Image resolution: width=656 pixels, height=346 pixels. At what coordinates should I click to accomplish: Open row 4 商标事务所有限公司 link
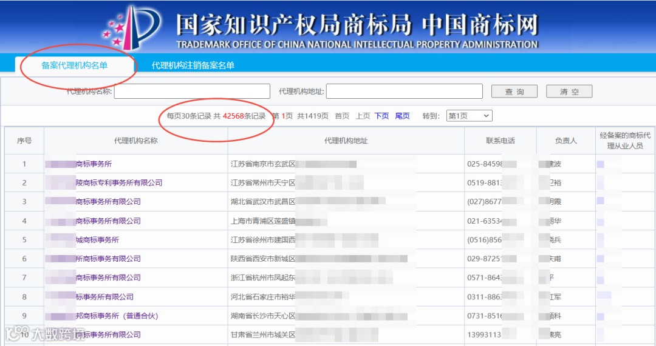point(108,221)
